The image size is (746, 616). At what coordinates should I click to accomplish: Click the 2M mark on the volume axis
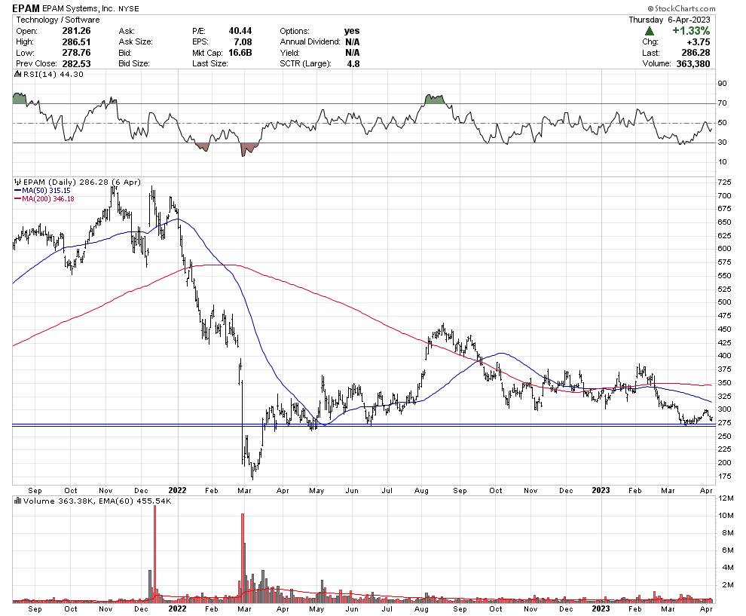click(727, 584)
